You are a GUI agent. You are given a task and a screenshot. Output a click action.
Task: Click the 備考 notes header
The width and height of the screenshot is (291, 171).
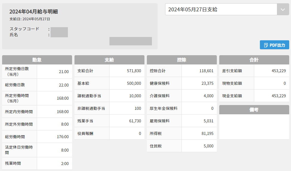point(254,110)
